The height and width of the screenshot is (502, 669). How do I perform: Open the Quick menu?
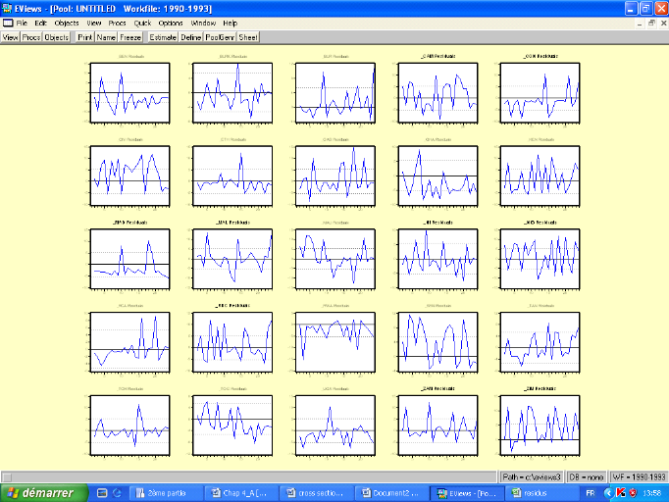tap(143, 23)
